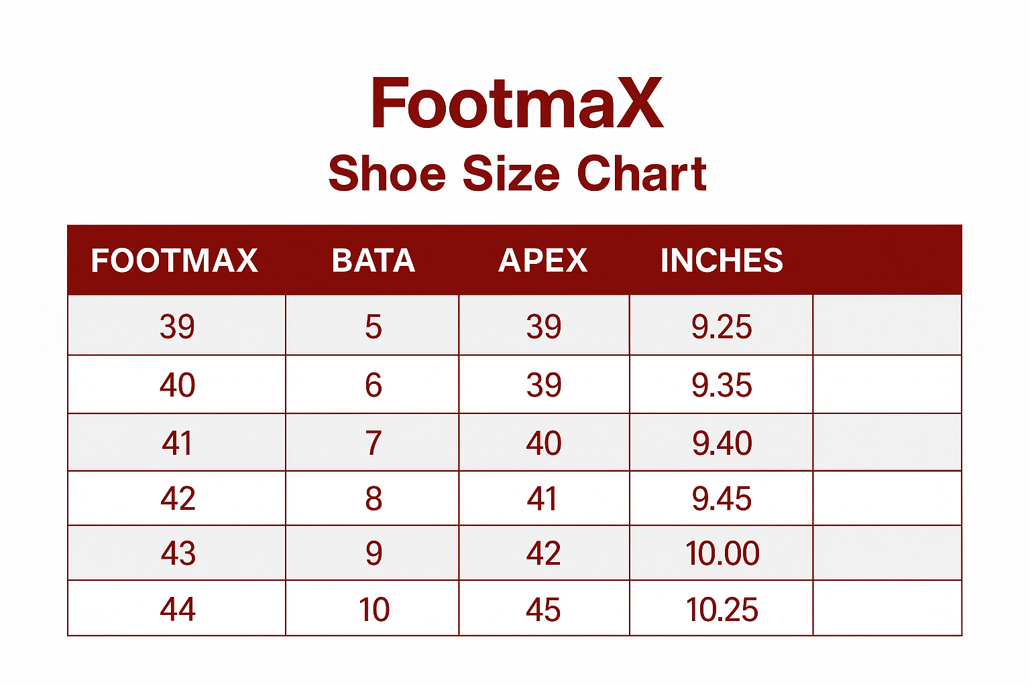Click the 9.35 inches cell
Image resolution: width=1030 pixels, height=686 pixels.
[x=722, y=385]
